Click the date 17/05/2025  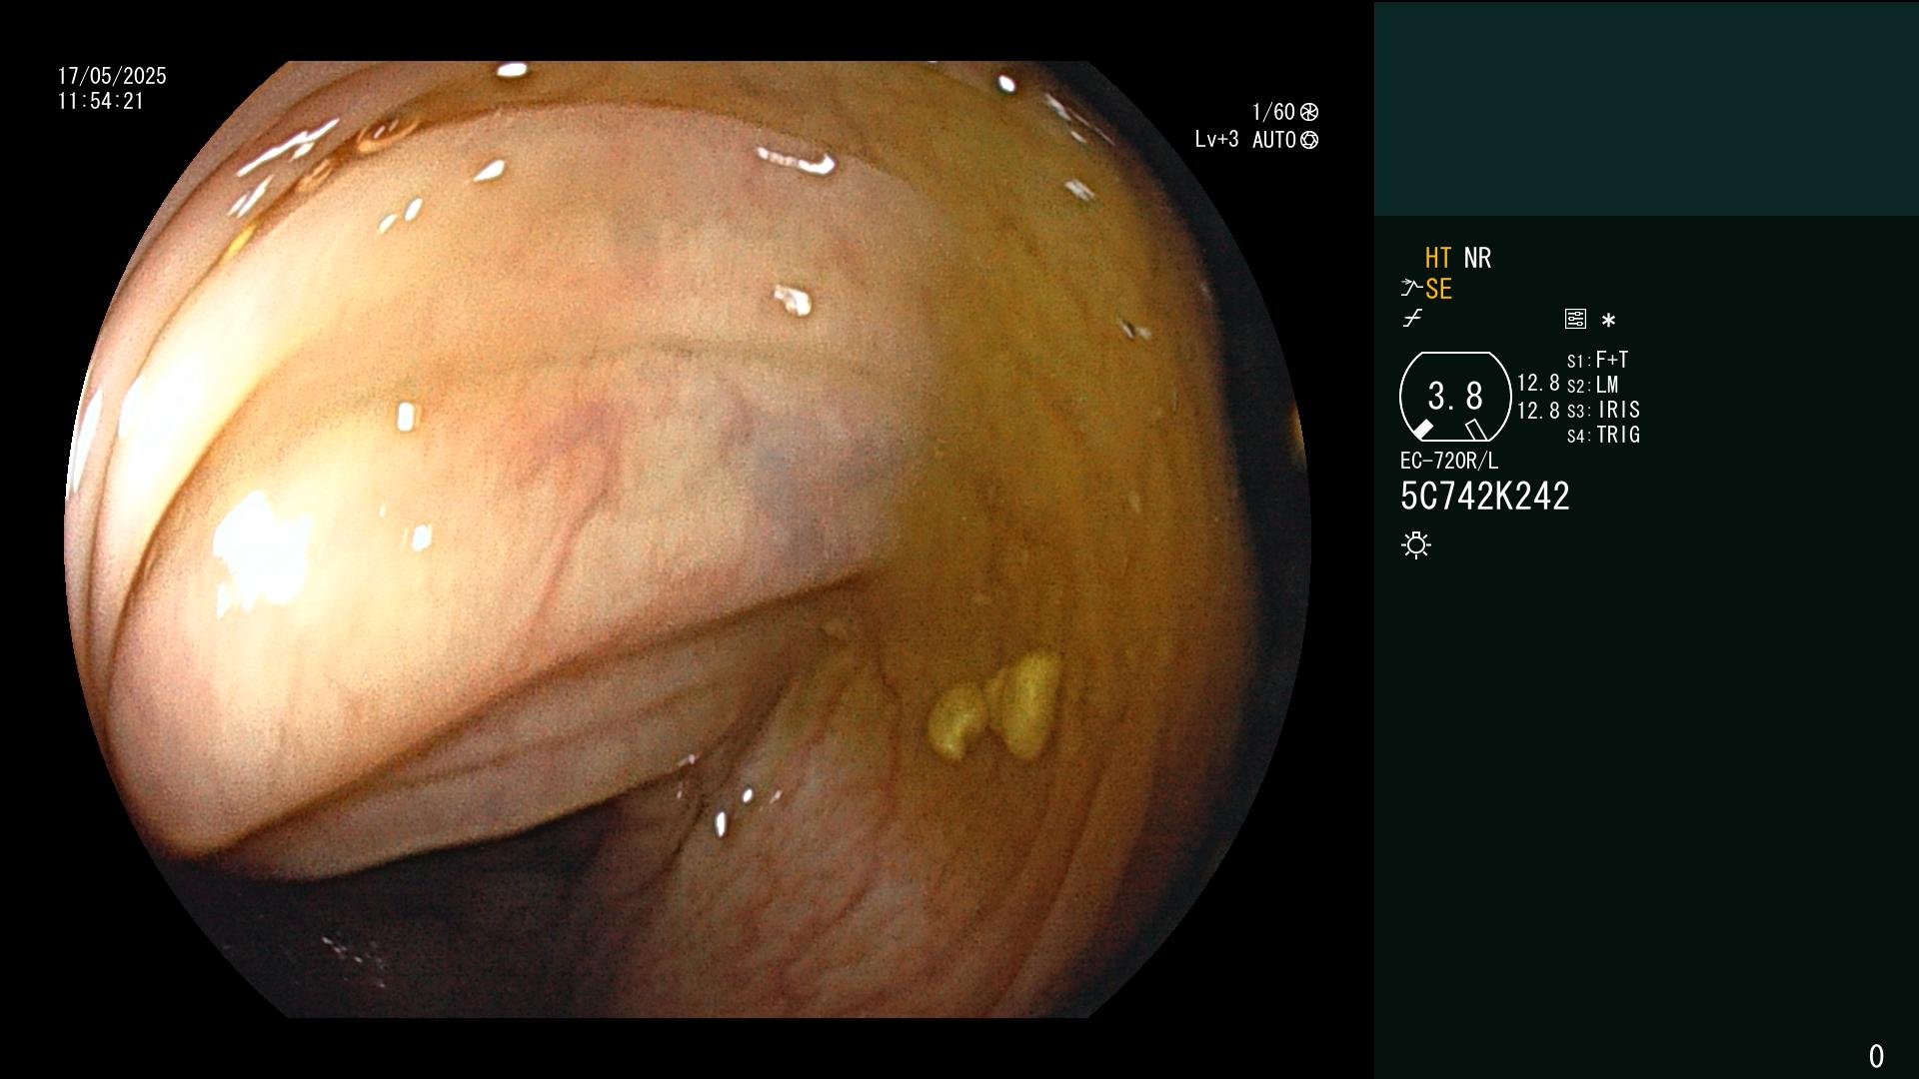tap(112, 76)
